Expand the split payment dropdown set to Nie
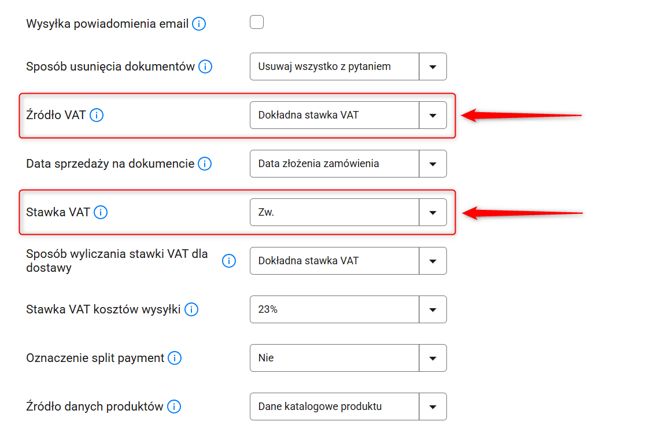 433,358
